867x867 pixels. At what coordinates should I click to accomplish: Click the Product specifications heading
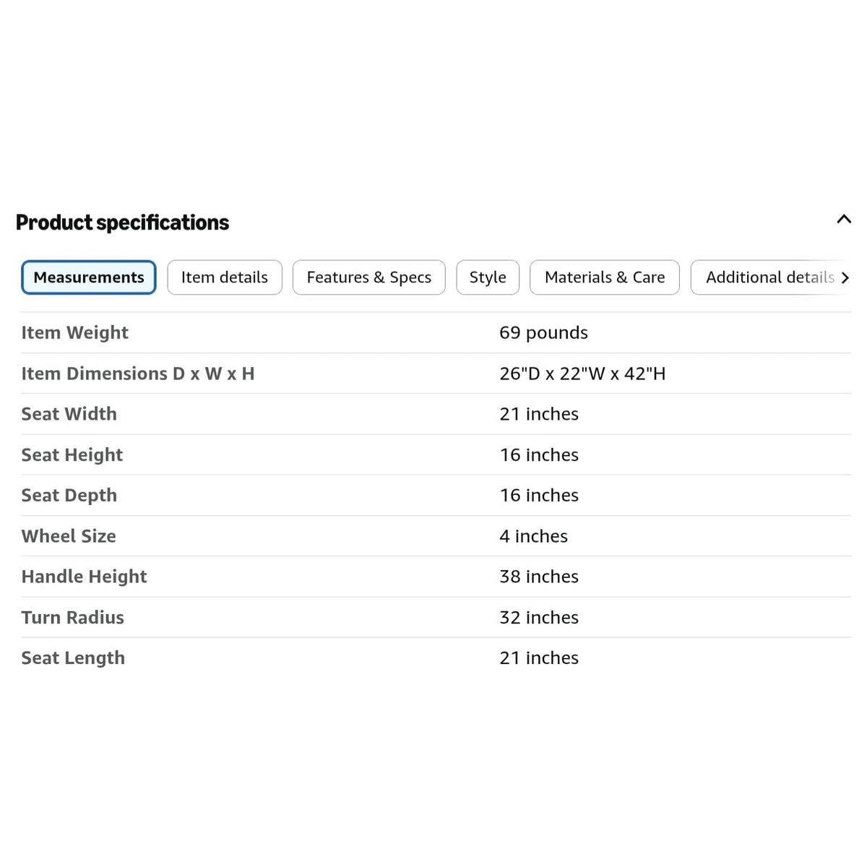[122, 223]
